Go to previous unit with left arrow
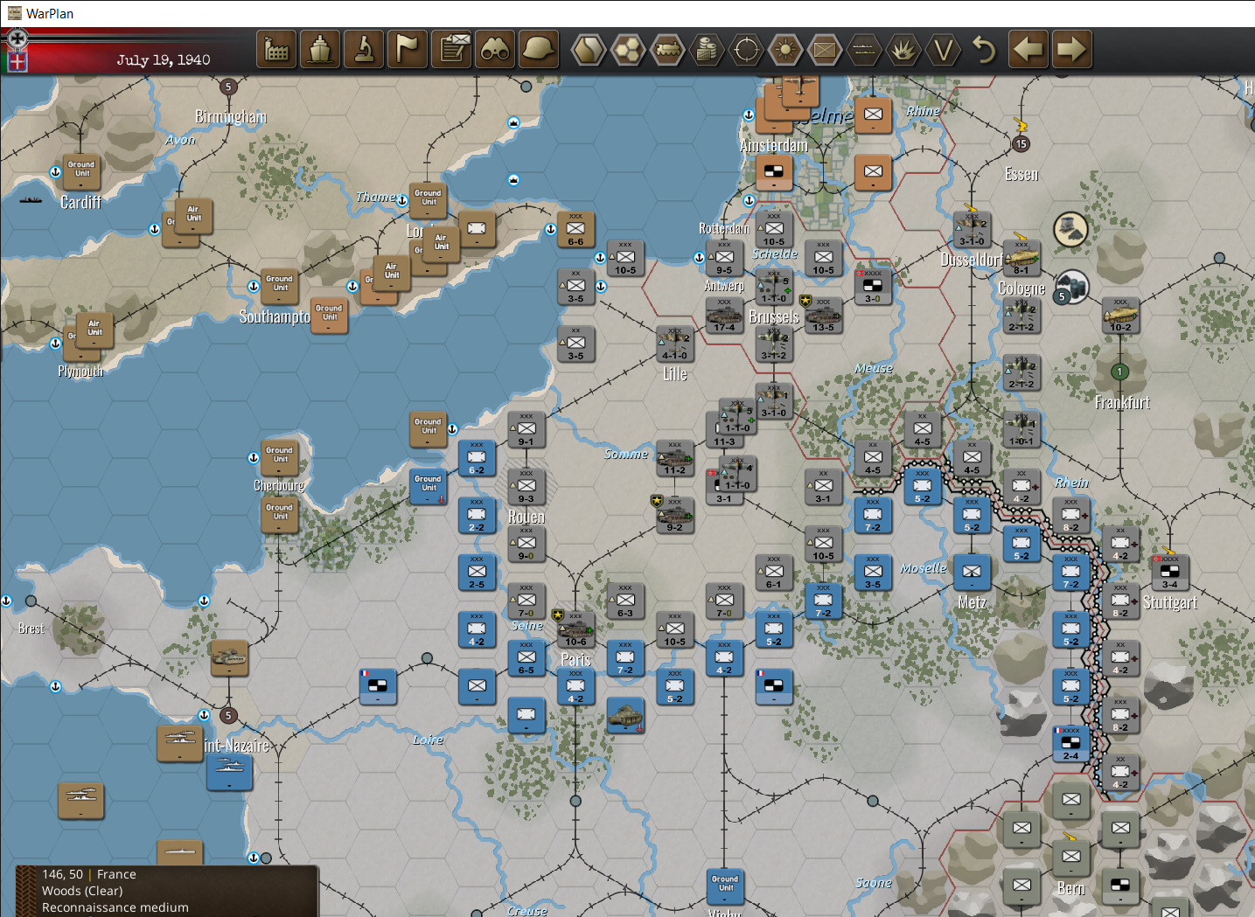1255x917 pixels. pos(1028,50)
